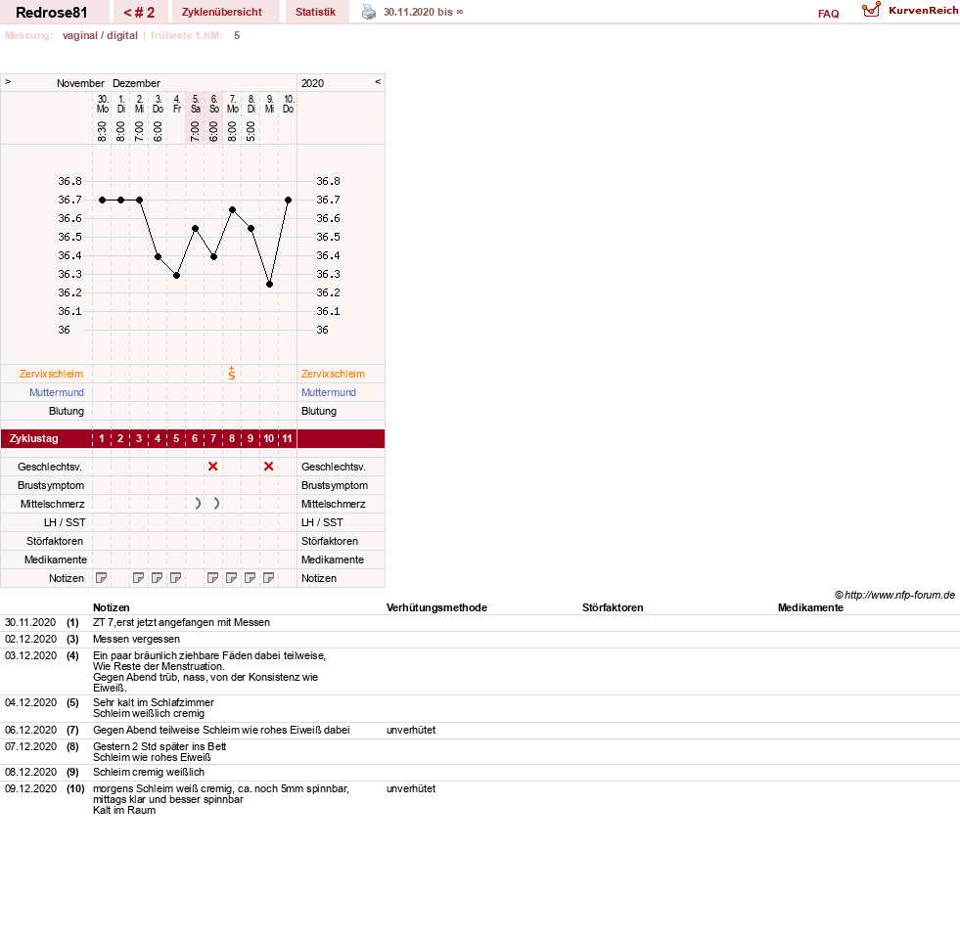The height and width of the screenshot is (939, 960).
Task: Click left 'Geschlechtsv.' row label
Action: (x=50, y=467)
